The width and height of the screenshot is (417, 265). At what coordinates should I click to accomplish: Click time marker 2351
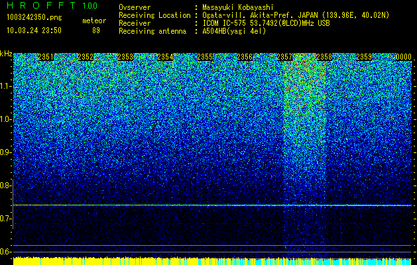coord(46,57)
